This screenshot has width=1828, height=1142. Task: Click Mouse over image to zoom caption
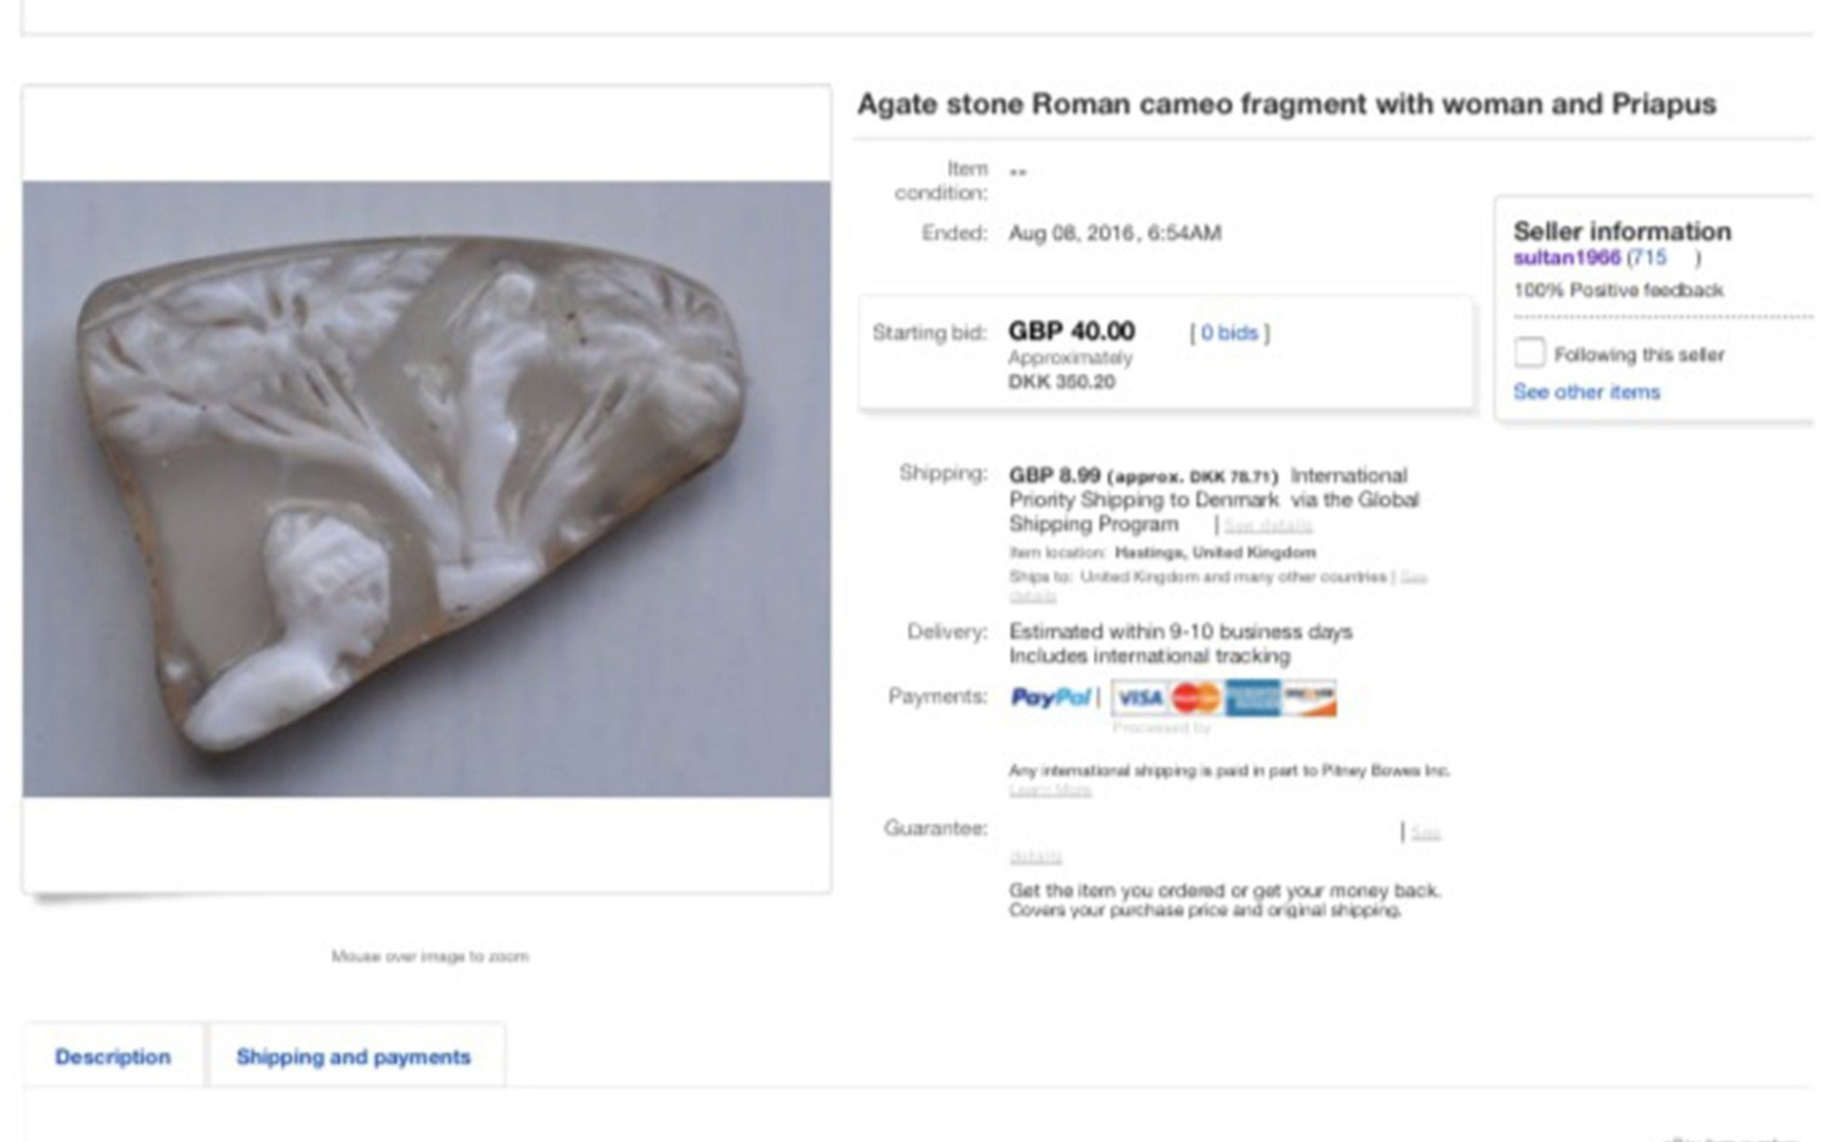[429, 955]
